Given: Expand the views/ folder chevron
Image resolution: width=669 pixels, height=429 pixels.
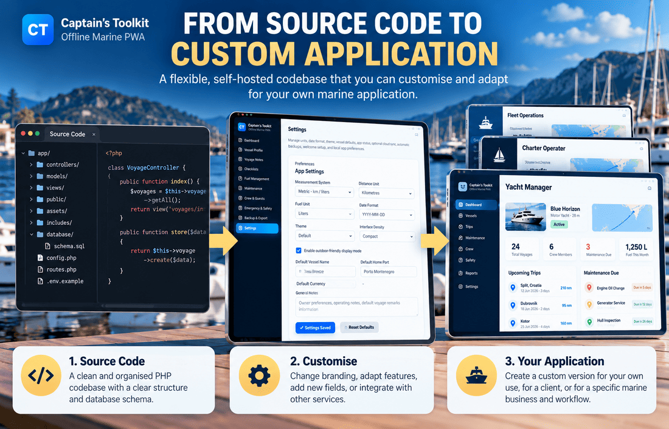Looking at the screenshot, I should [x=31, y=188].
